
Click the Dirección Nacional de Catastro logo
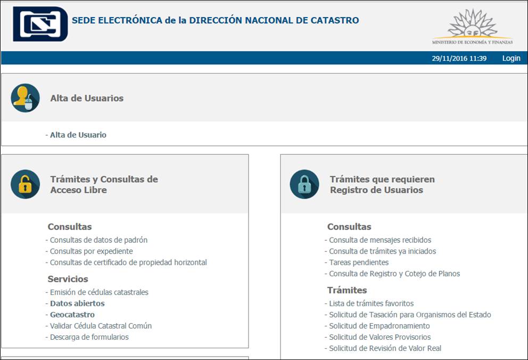tap(40, 23)
